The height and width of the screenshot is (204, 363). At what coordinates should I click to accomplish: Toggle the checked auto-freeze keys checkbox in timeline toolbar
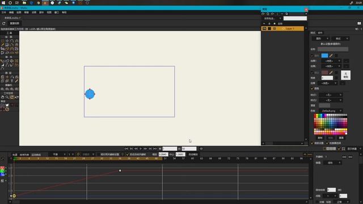point(128,155)
